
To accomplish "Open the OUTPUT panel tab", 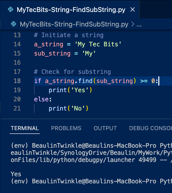I will coord(105,128).
